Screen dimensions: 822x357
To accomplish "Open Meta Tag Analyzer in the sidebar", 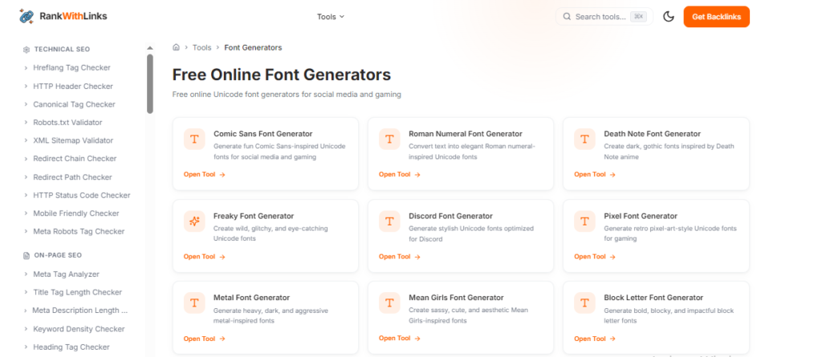I will pyautogui.click(x=66, y=274).
